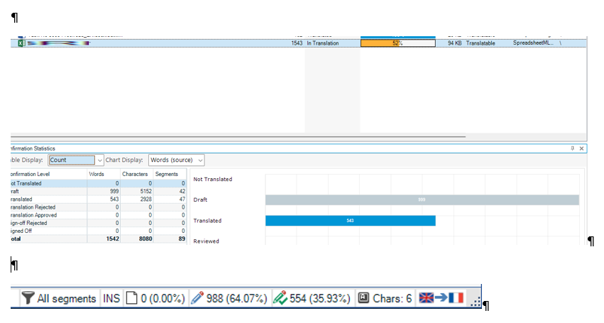Viewport: 604px width, 323px height.
Task: Click the 94 KB file size value
Action: click(x=454, y=43)
